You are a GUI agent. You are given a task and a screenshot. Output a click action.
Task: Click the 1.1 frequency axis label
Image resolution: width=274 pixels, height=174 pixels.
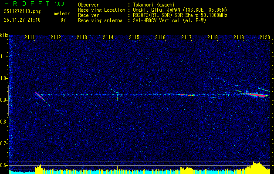coord(3,57)
